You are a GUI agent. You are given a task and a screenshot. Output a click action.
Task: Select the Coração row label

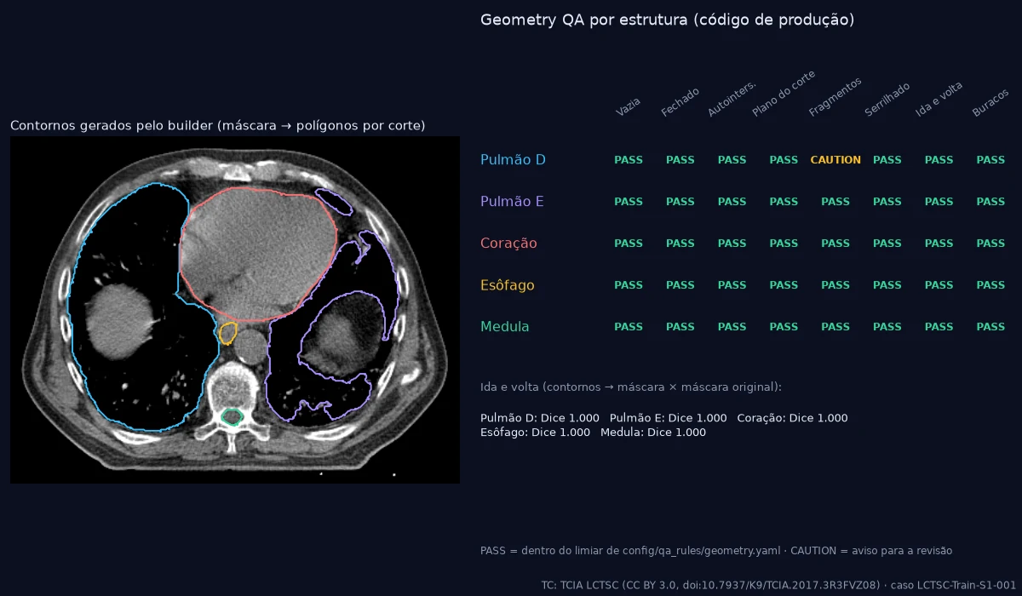[508, 244]
